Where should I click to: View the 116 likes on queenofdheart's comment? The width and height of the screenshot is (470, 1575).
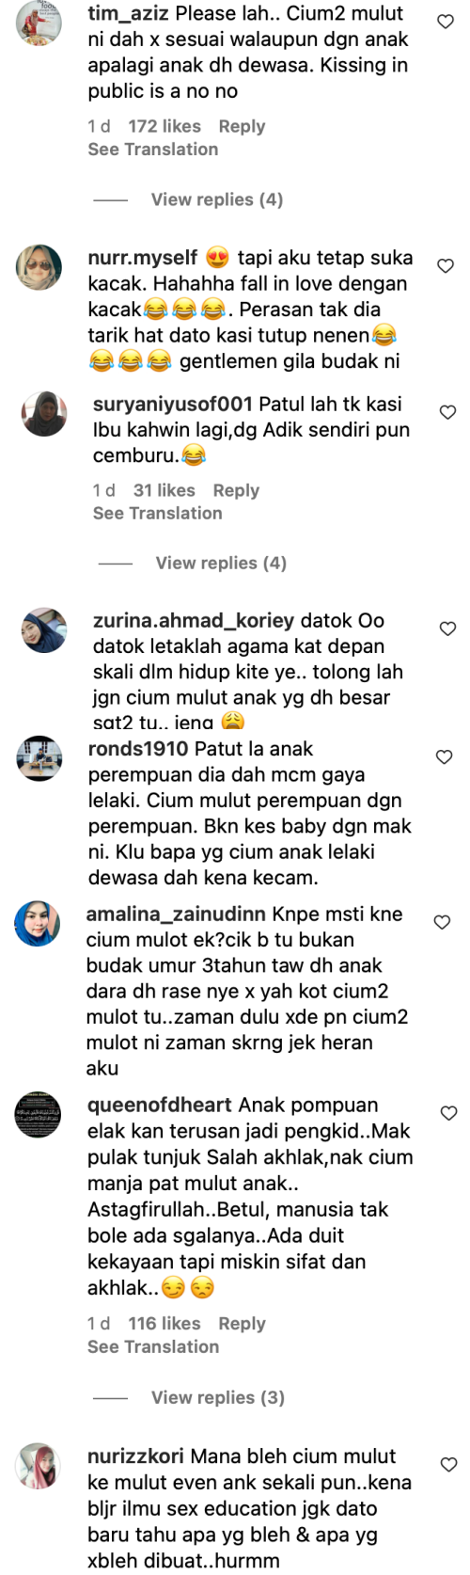pos(164,1323)
